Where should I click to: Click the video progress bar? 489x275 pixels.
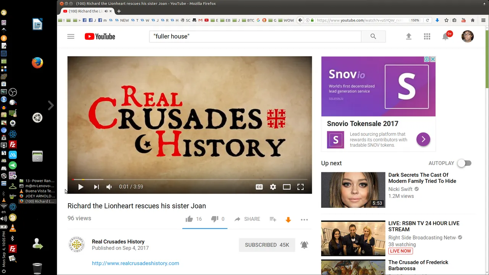[x=189, y=179]
